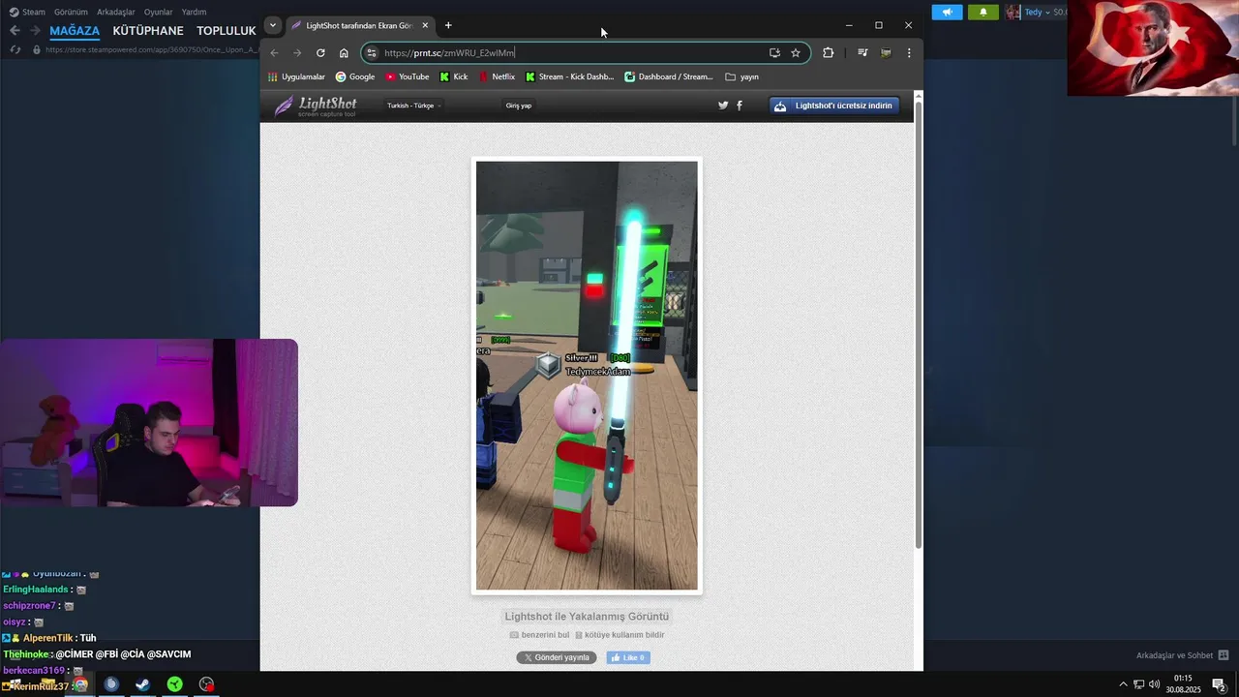Click the benzerini bul link

[x=539, y=635]
